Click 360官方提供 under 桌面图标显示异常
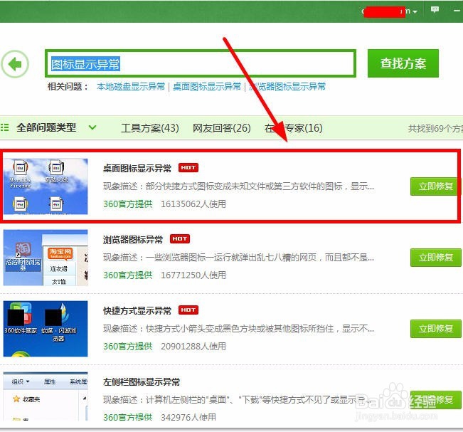This screenshot has width=463, height=432. click(128, 204)
